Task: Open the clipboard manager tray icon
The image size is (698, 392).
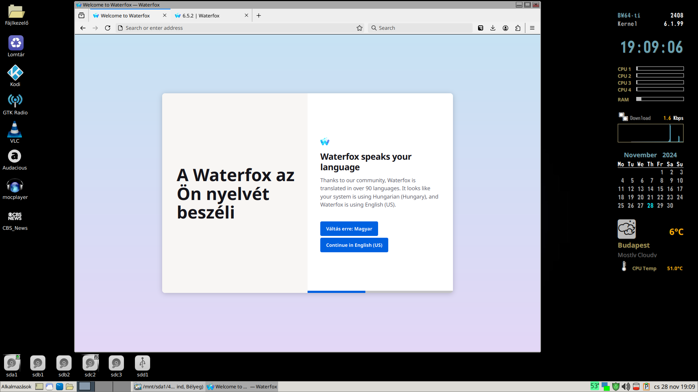Action: tap(646, 387)
